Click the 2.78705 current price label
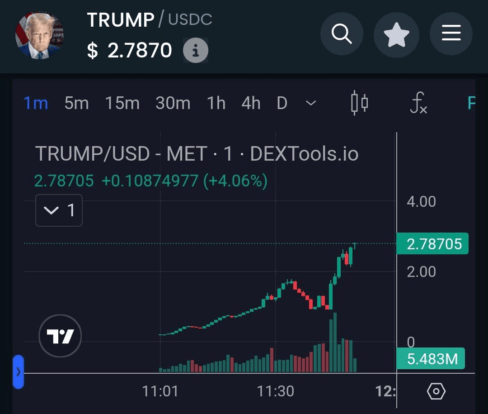Screen dimensions: 488x414 tap(432, 244)
